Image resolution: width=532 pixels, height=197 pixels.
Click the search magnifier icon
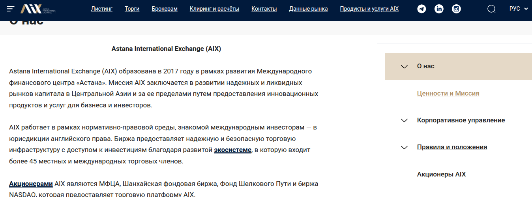tap(491, 9)
